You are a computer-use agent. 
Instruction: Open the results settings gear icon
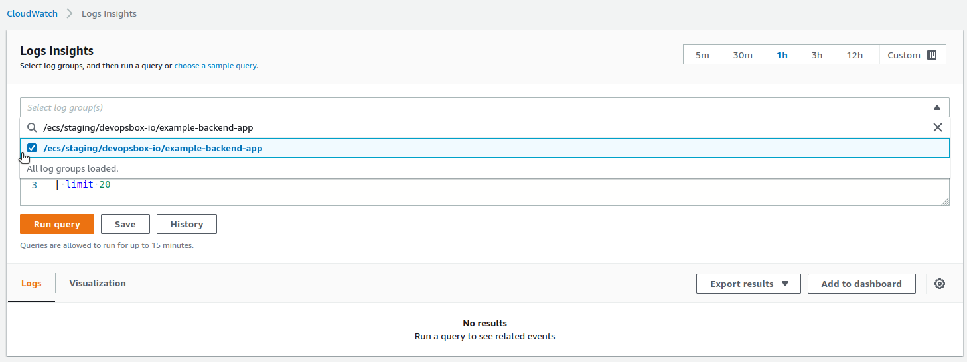coord(940,284)
